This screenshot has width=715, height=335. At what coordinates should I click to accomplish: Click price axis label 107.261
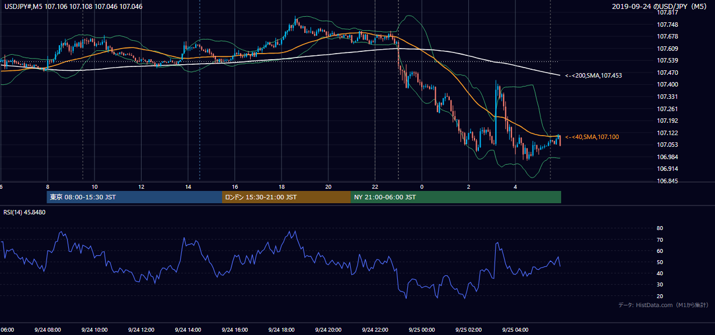click(668, 109)
